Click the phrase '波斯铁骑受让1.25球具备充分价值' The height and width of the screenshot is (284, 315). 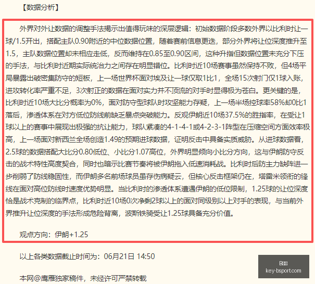point(178,213)
